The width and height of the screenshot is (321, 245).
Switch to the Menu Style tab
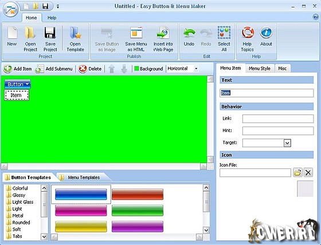pyautogui.click(x=260, y=69)
